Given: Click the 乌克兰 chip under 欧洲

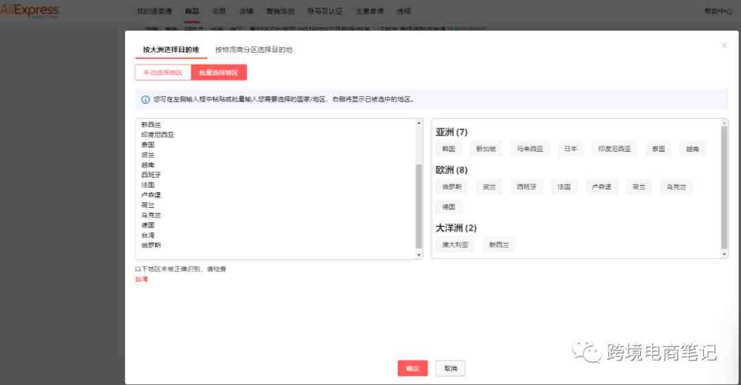Looking at the screenshot, I should pos(677,187).
